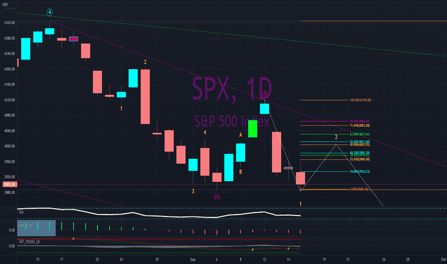Click the 4280.00 price axis label
The width and height of the screenshot is (447, 264).
click(x=10, y=38)
